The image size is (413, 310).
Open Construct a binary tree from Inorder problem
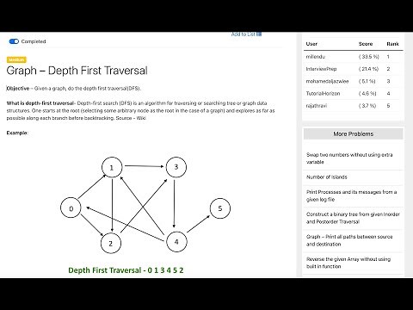pos(353,218)
